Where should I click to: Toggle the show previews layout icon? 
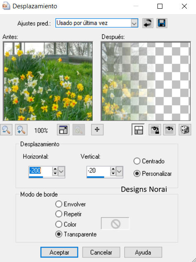[138, 129]
